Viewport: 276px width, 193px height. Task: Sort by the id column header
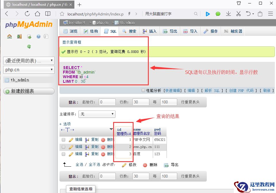[119, 129]
